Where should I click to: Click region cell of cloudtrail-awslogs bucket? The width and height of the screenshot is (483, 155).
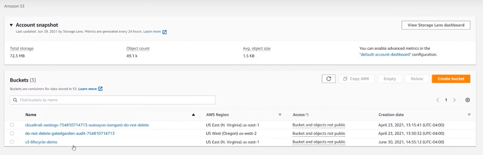click(x=232, y=125)
